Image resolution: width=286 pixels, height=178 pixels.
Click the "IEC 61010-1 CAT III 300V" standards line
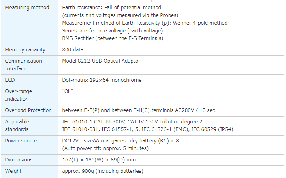pyautogui.click(x=97, y=122)
